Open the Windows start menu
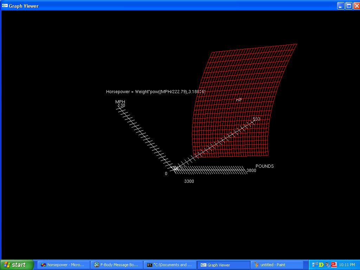Viewport: 360px width, 270px height. (17, 265)
